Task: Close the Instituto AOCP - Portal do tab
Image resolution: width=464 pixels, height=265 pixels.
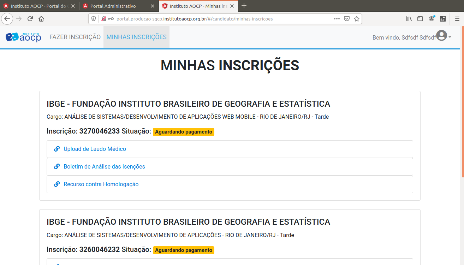Action: pos(73,6)
